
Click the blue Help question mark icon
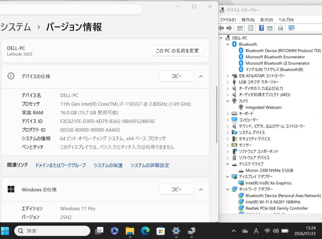click(x=261, y=28)
